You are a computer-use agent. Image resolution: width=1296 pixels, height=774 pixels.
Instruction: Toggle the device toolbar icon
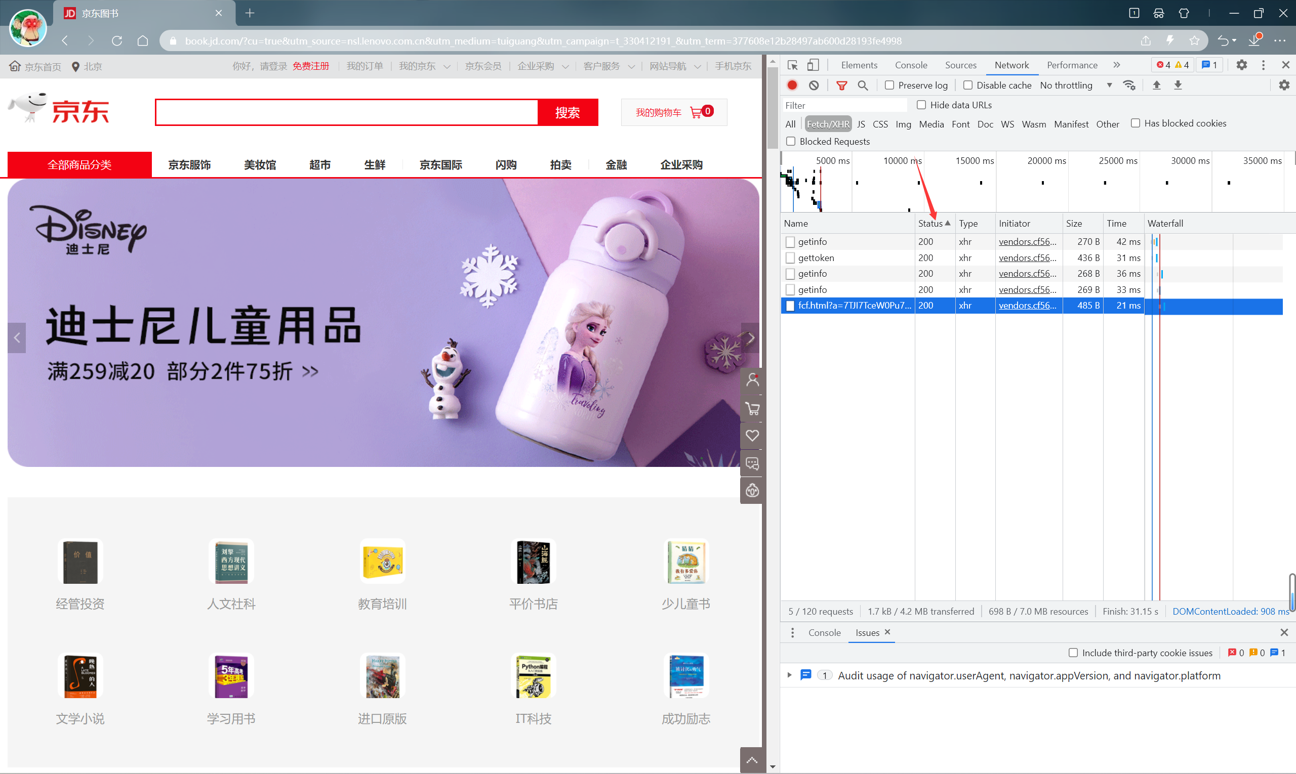coord(813,65)
